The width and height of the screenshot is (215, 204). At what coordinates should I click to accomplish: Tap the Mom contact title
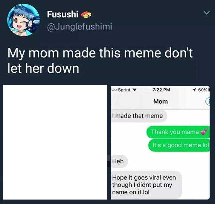click(x=161, y=102)
